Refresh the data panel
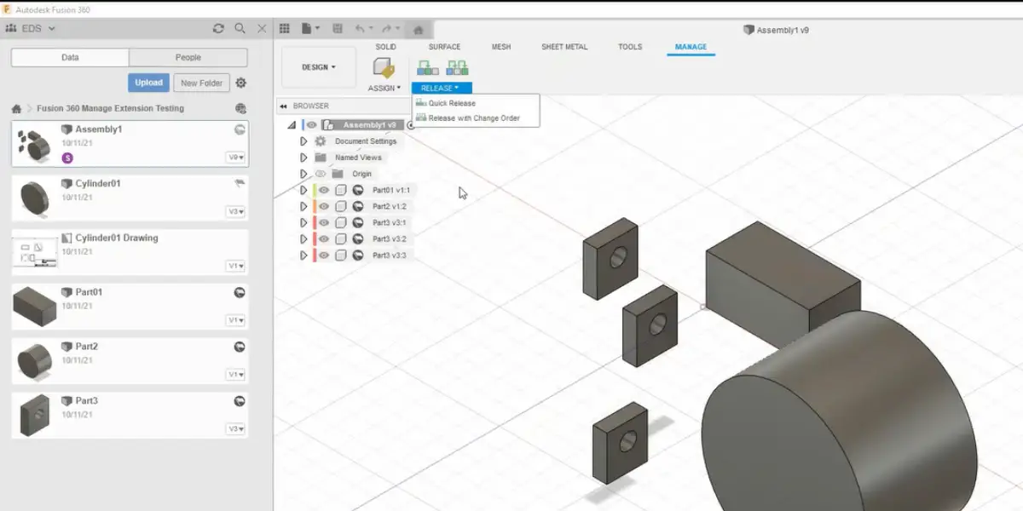1023x511 pixels. click(218, 28)
